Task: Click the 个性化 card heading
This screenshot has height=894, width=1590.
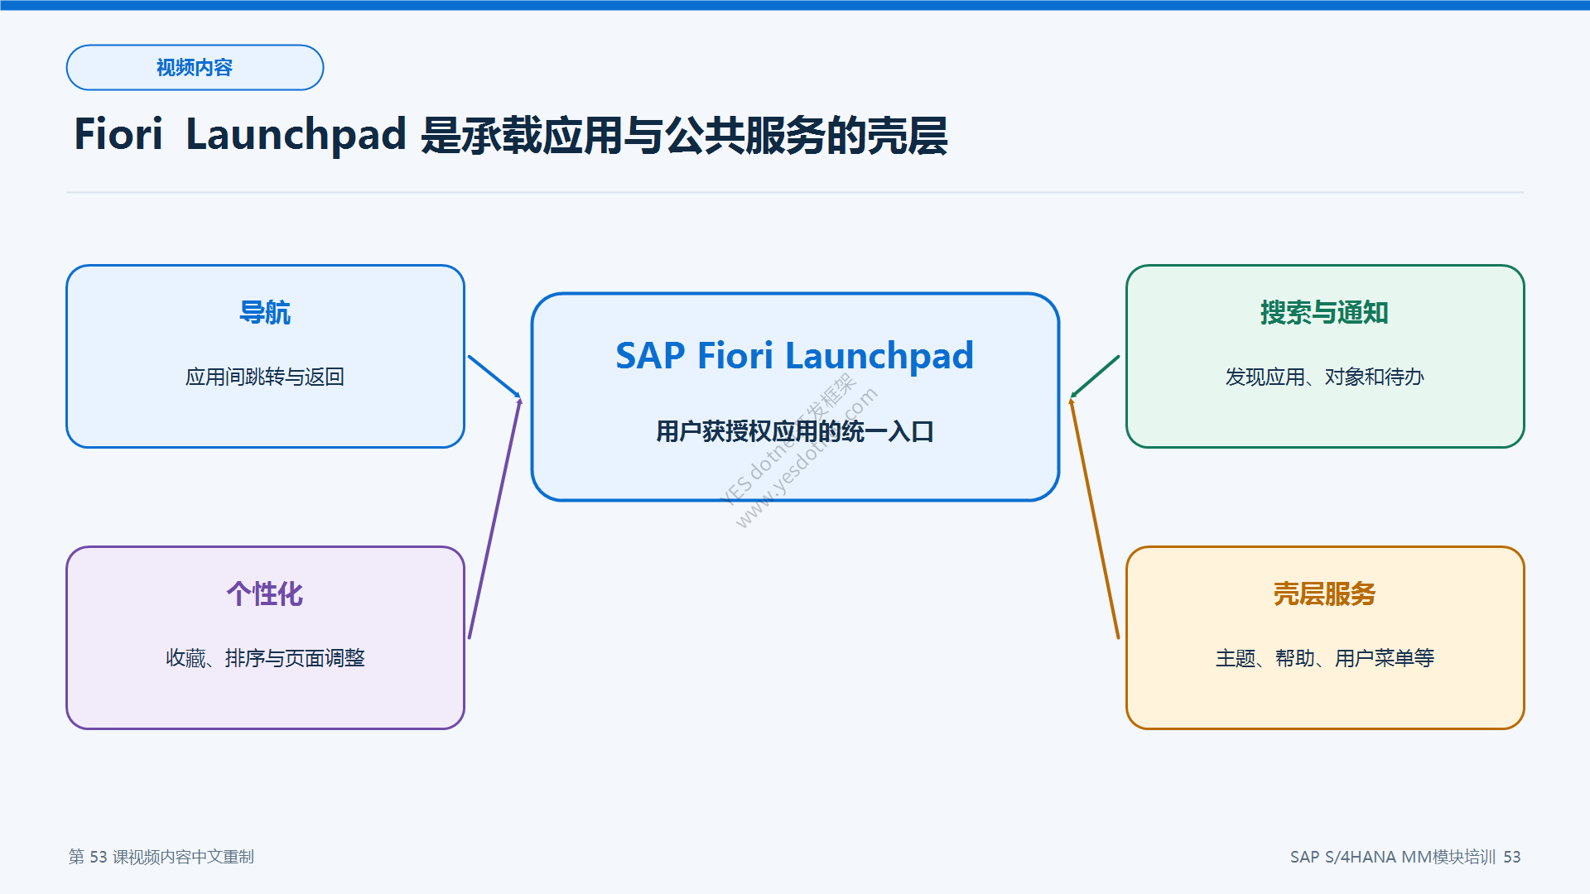Action: click(265, 594)
